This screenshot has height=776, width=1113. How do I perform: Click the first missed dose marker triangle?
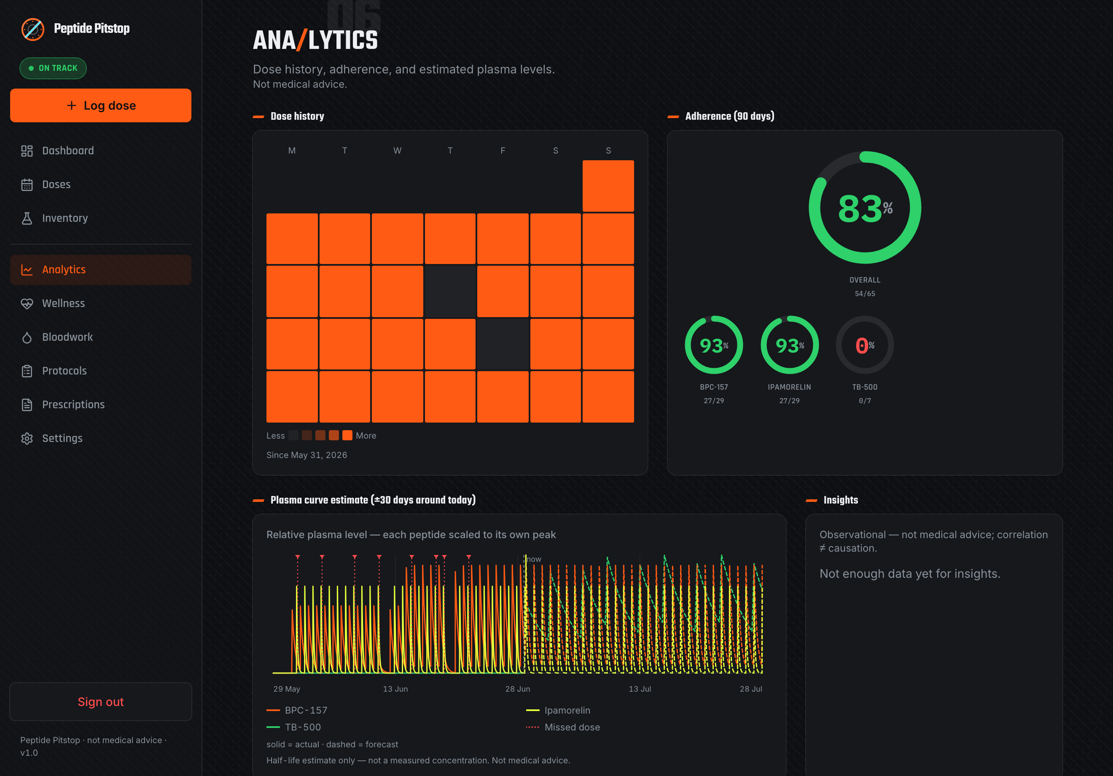pyautogui.click(x=298, y=557)
